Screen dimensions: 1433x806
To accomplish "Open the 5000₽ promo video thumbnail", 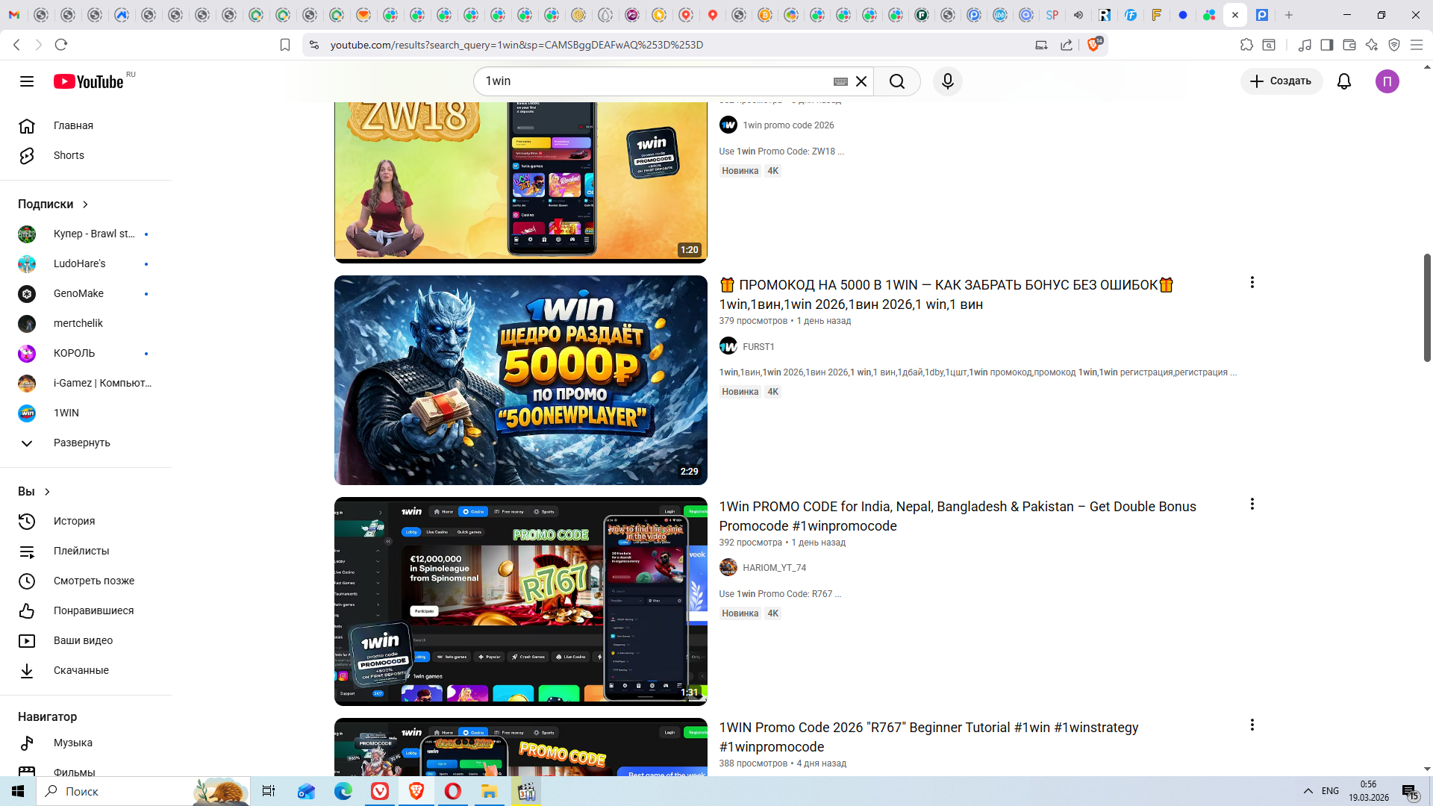I will (x=520, y=380).
